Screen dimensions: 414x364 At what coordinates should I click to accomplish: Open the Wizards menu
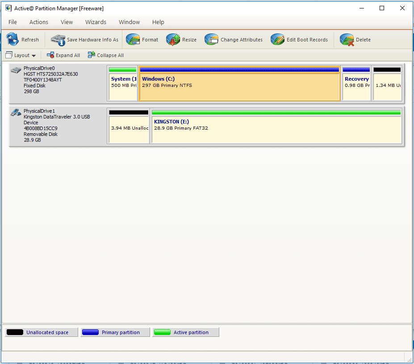pyautogui.click(x=96, y=22)
